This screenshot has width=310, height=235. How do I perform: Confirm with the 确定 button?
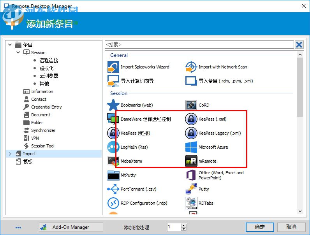tap(260, 227)
